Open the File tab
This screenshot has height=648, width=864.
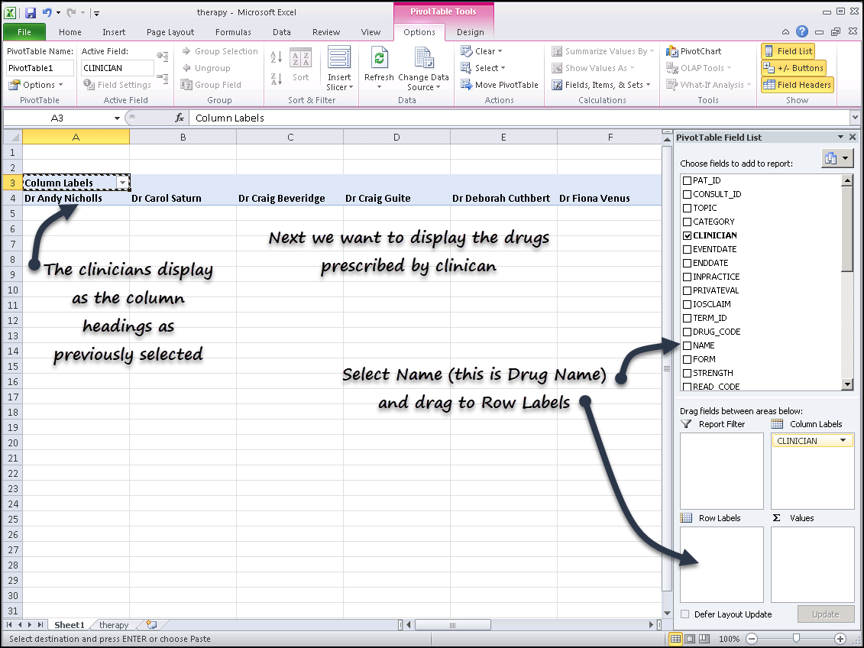coord(24,32)
